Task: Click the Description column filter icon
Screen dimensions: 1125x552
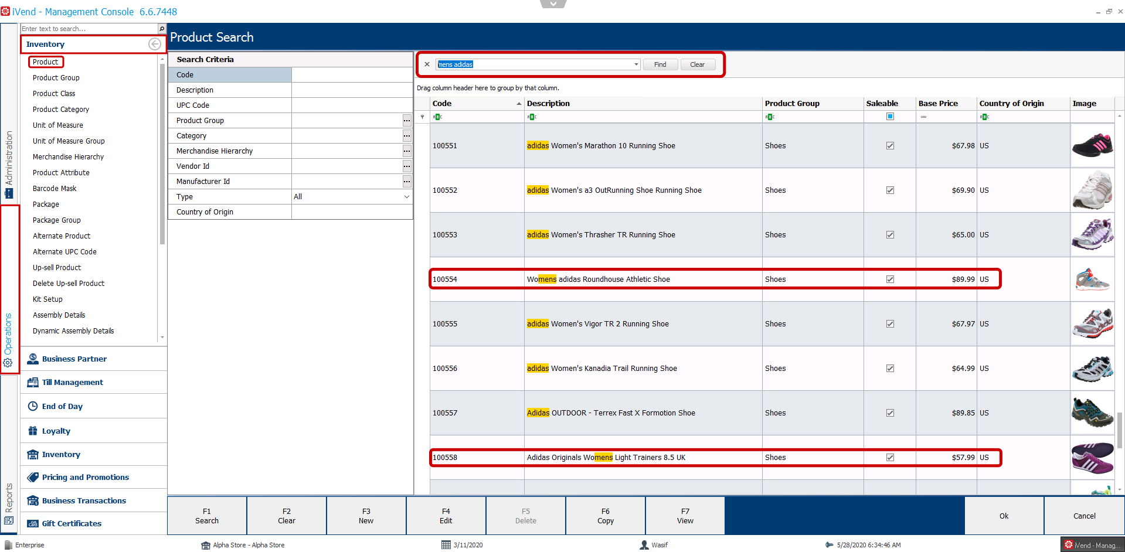Action: pyautogui.click(x=532, y=117)
